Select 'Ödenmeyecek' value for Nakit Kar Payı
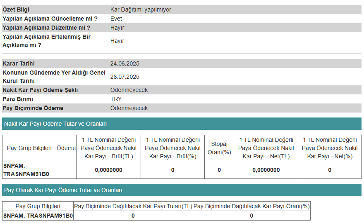364x223 pixels. (x=129, y=90)
